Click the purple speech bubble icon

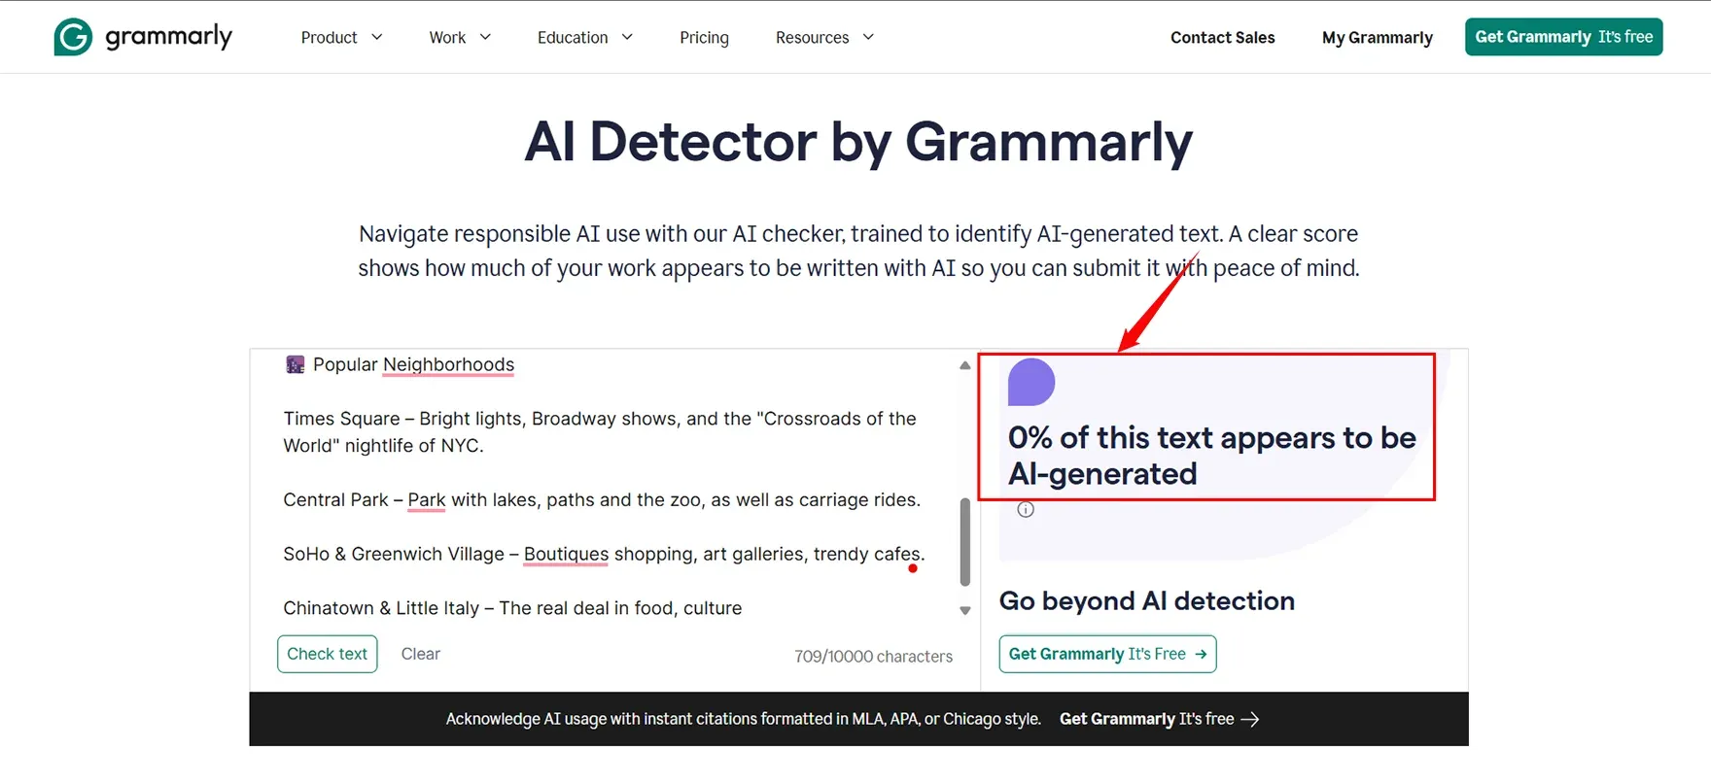pos(1031,382)
